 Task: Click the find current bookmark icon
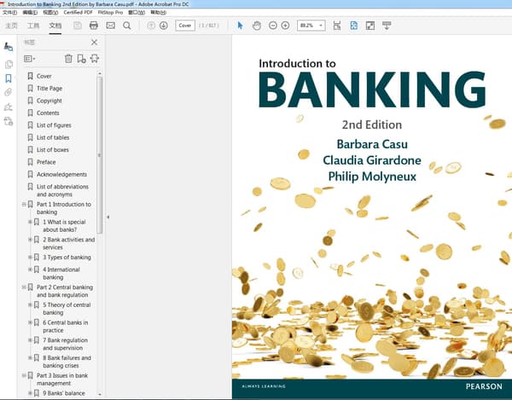(95, 59)
